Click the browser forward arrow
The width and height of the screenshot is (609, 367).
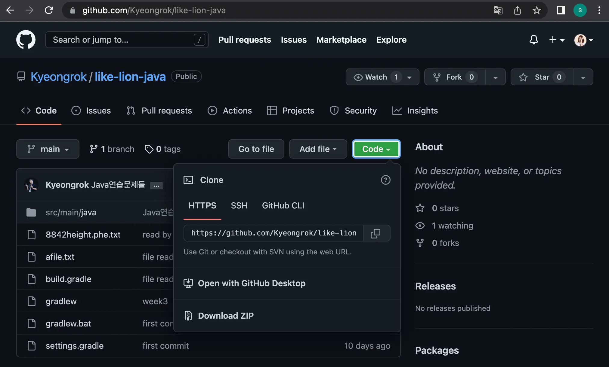[29, 10]
